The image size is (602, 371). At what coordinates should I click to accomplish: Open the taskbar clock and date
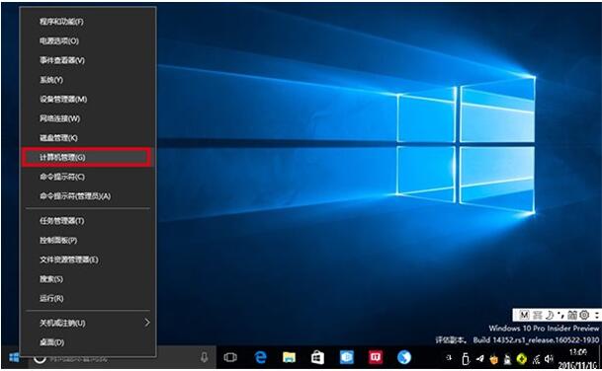pyautogui.click(x=579, y=359)
